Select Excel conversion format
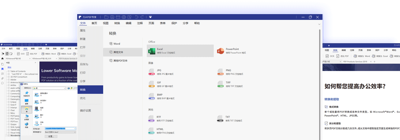This screenshot has height=140, width=400. coord(180,51)
